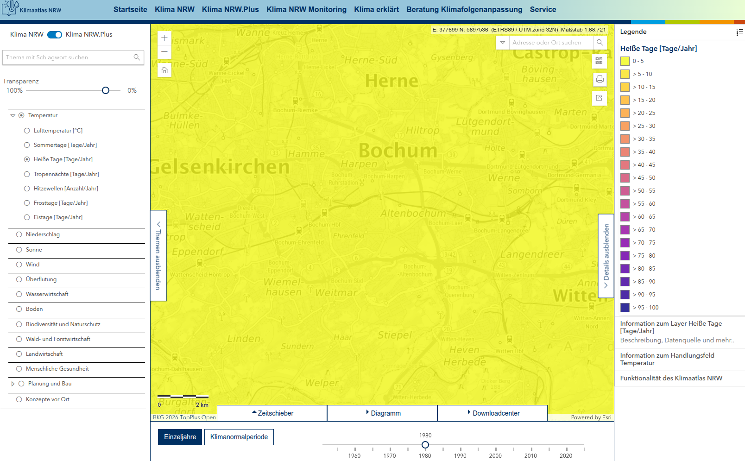The width and height of the screenshot is (745, 461).
Task: Zoom in on the map
Action: point(164,38)
